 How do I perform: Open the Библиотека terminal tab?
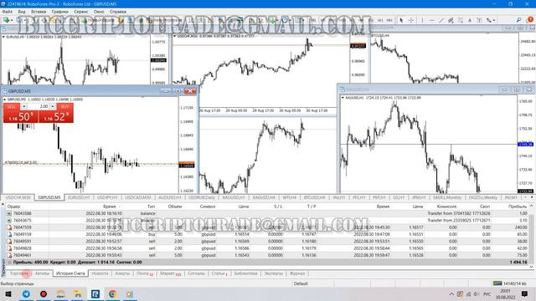point(245,273)
